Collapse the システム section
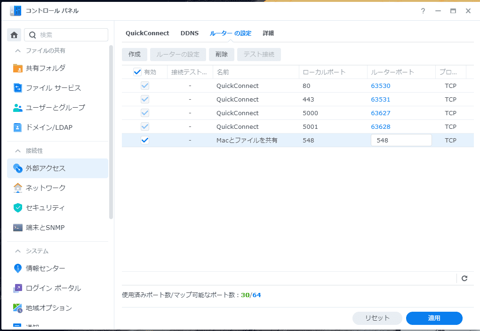This screenshot has width=480, height=331. click(18, 251)
